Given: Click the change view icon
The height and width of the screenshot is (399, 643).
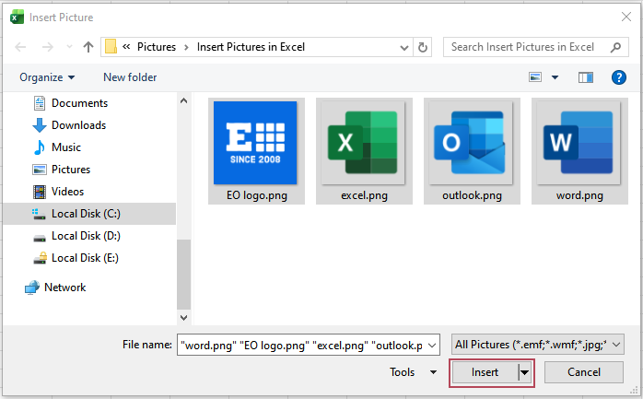Looking at the screenshot, I should [535, 77].
